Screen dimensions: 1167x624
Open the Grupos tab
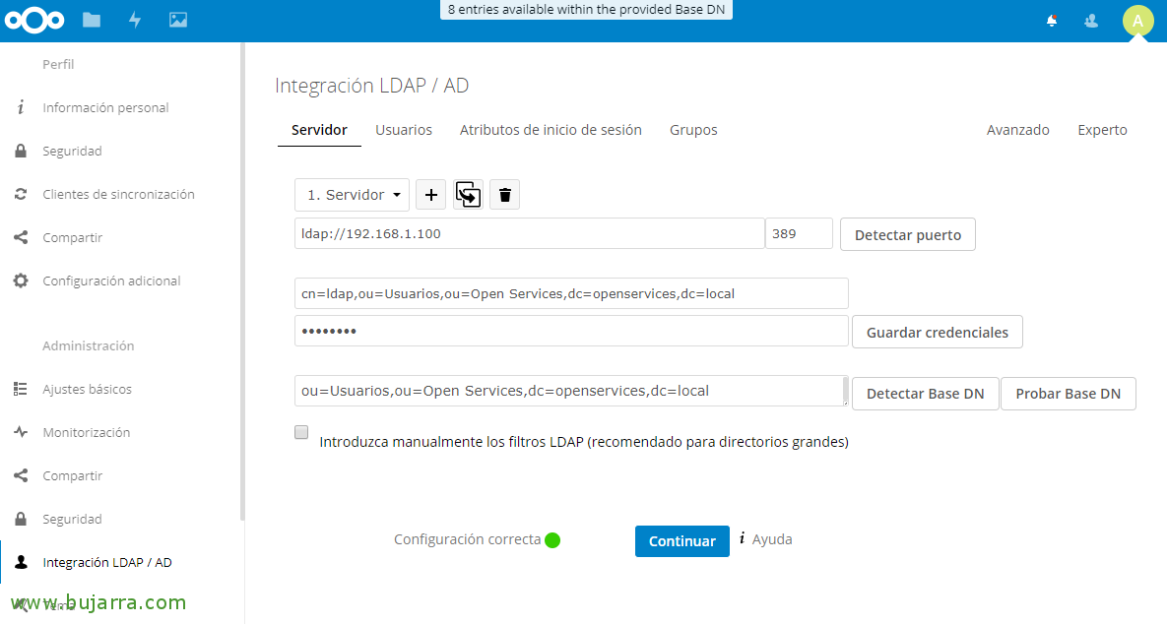pyautogui.click(x=693, y=130)
